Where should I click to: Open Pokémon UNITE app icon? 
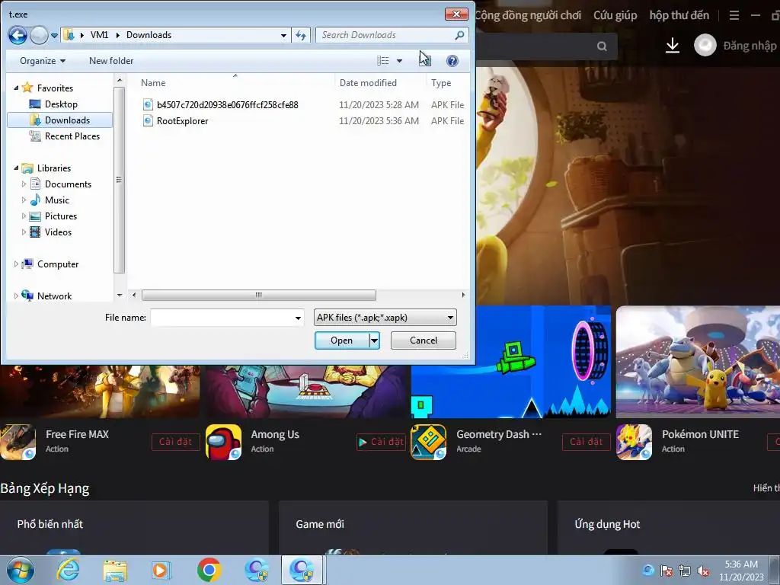[x=635, y=442]
